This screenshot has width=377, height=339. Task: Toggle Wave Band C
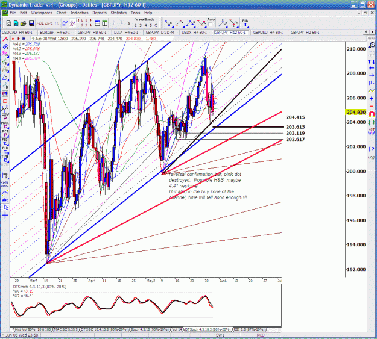(156, 25)
